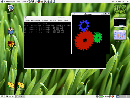Image resolution: width=130 pixels, height=98 pixels.
Task: Open the System menu in top panel
Action: (24, 1)
